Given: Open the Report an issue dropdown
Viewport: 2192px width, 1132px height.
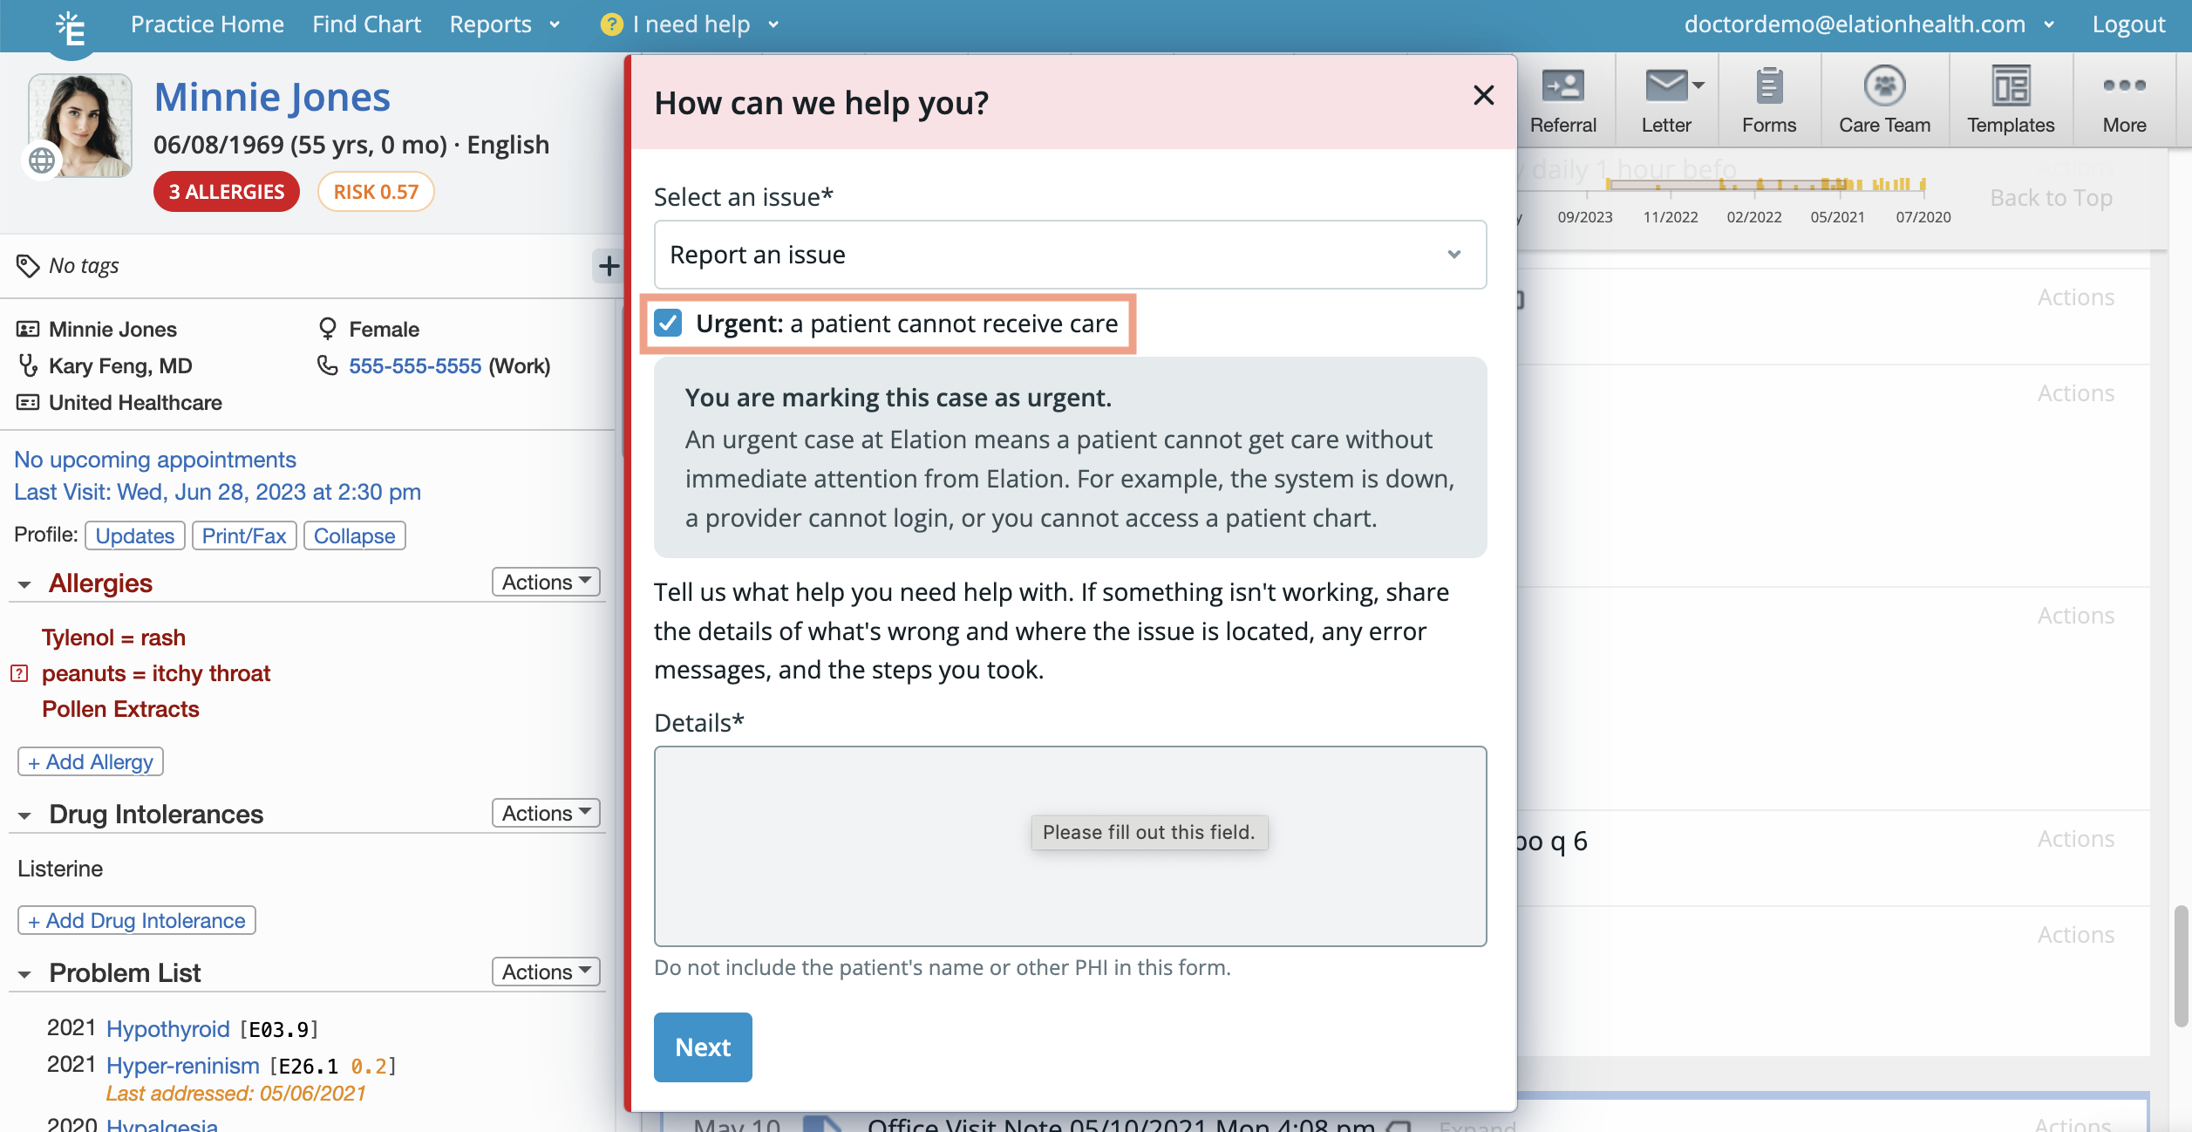Looking at the screenshot, I should (1069, 255).
